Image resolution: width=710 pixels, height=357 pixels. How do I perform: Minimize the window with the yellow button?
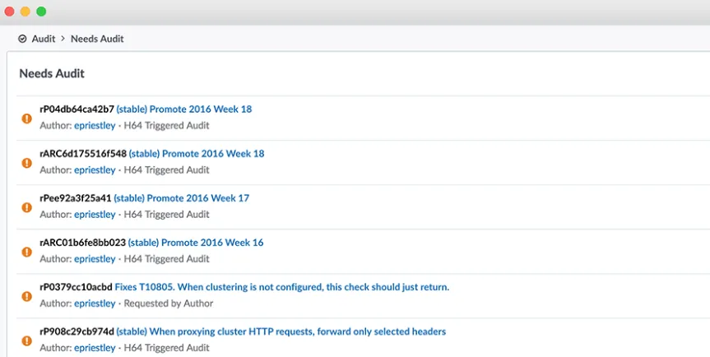click(x=26, y=12)
